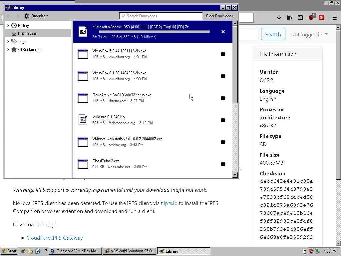Click the ClassiCube-2.exe file icon

[x=83, y=164]
